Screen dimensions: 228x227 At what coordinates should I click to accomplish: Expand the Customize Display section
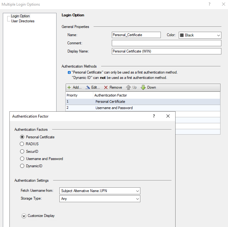[x=24, y=216]
